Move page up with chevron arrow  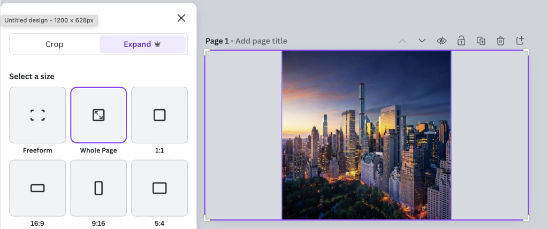402,41
